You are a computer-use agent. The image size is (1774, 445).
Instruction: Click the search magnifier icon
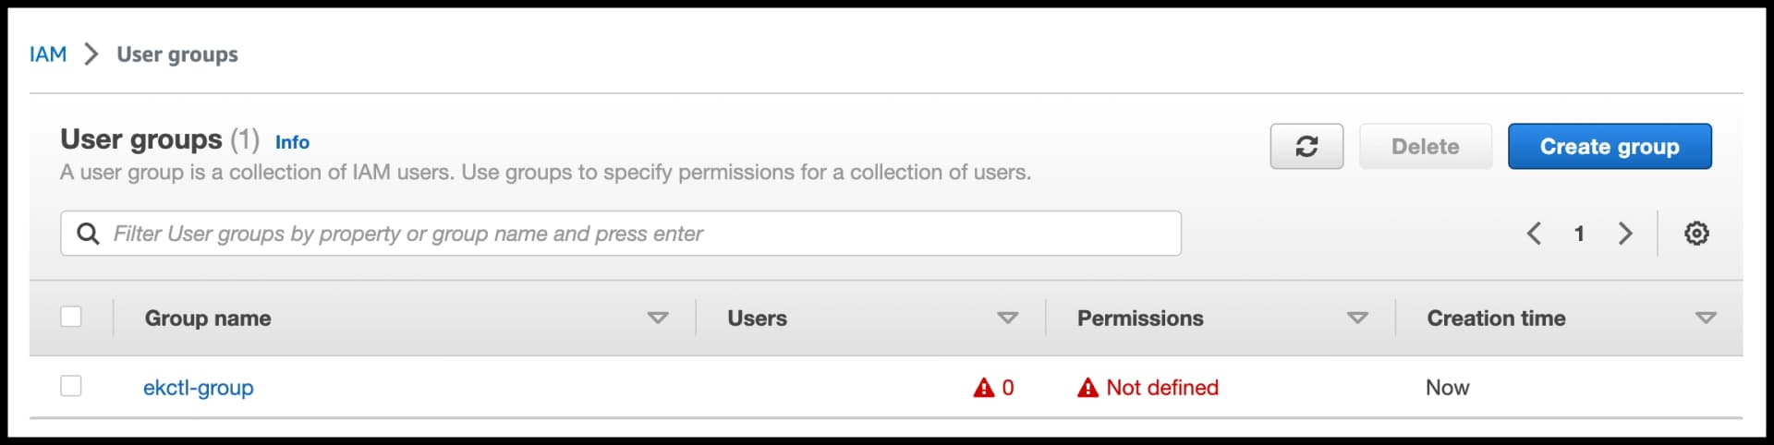click(x=88, y=234)
